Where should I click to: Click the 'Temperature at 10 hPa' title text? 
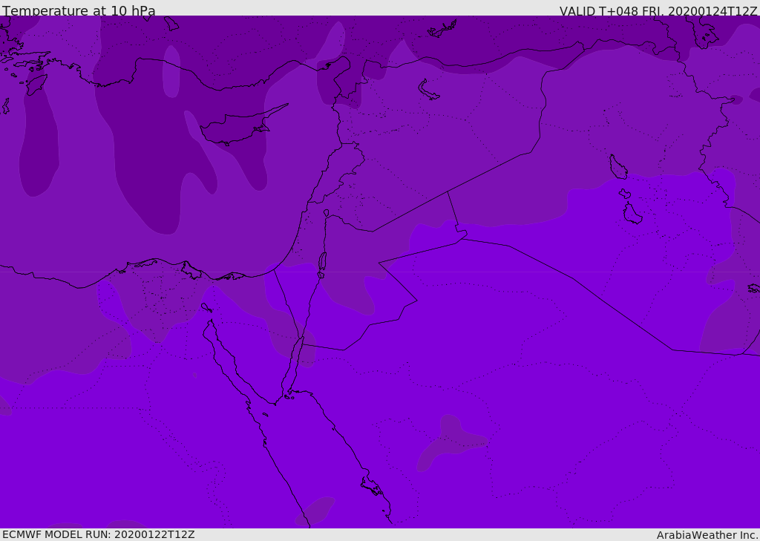pos(79,10)
